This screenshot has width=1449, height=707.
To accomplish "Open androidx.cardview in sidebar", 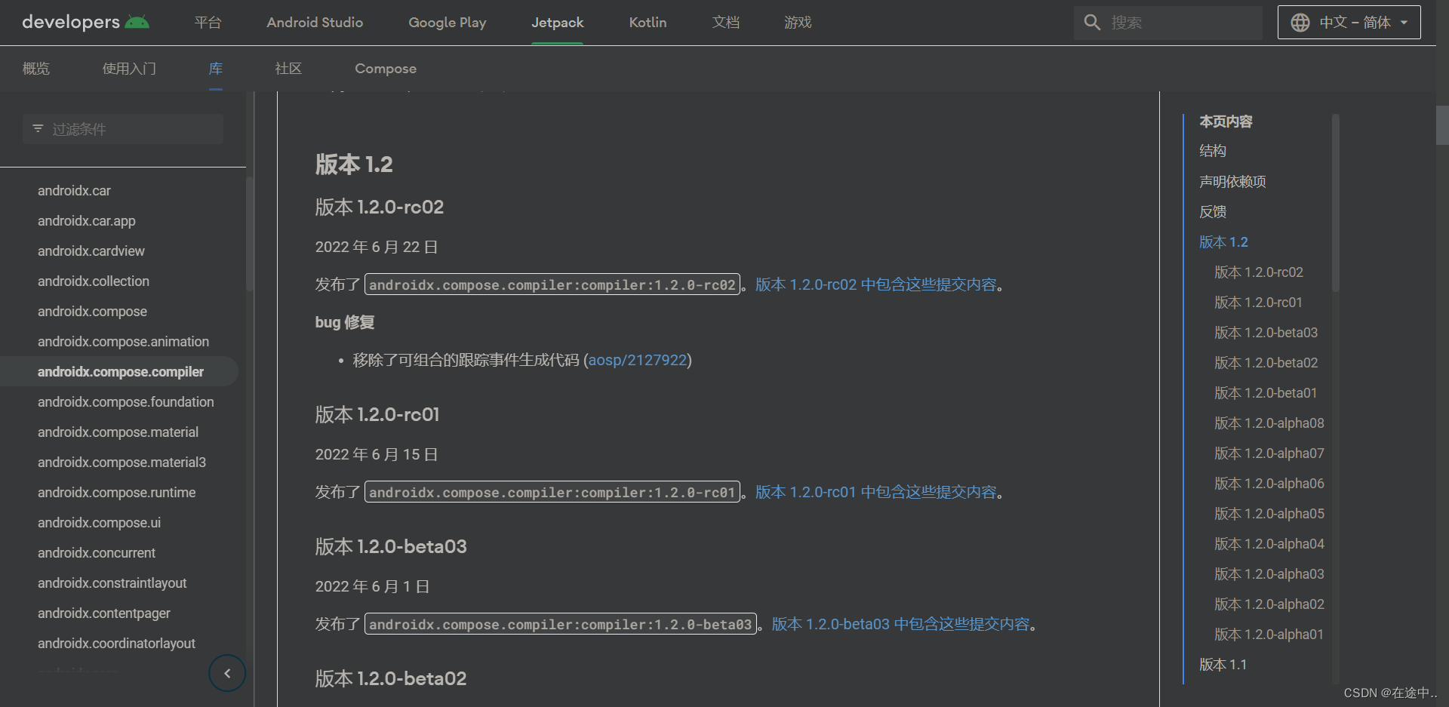I will tap(91, 251).
